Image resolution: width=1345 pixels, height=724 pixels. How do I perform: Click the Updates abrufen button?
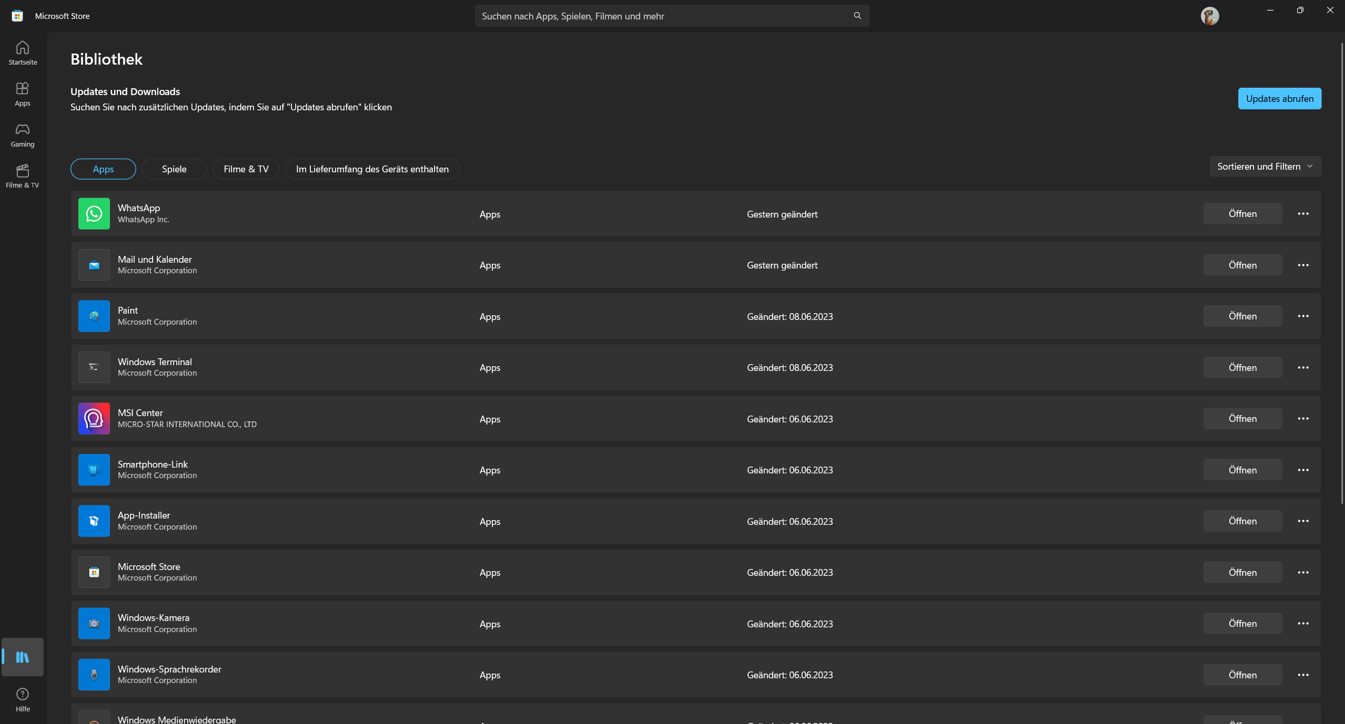(x=1279, y=99)
